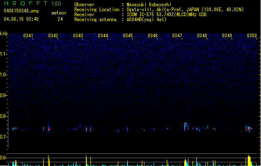The width and height of the screenshot is (261, 166).
Task: Click the 0345 time marker
Action: pos(128,36)
